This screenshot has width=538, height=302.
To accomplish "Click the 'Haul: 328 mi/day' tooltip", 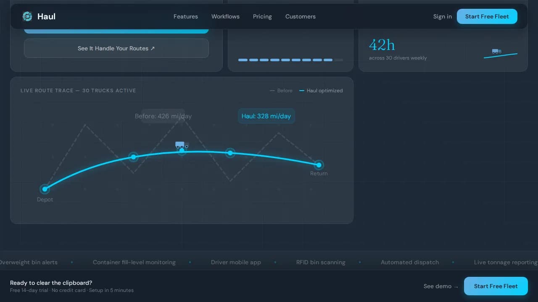I will [x=266, y=116].
